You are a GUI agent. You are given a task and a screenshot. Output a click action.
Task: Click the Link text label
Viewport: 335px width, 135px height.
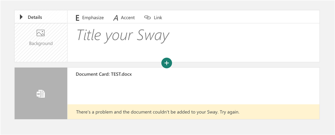click(x=158, y=18)
